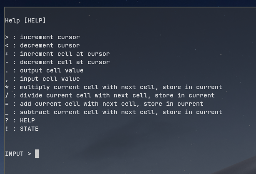Click the "decrement cell at cursor" text
The height and width of the screenshot is (174, 256).
(65, 62)
